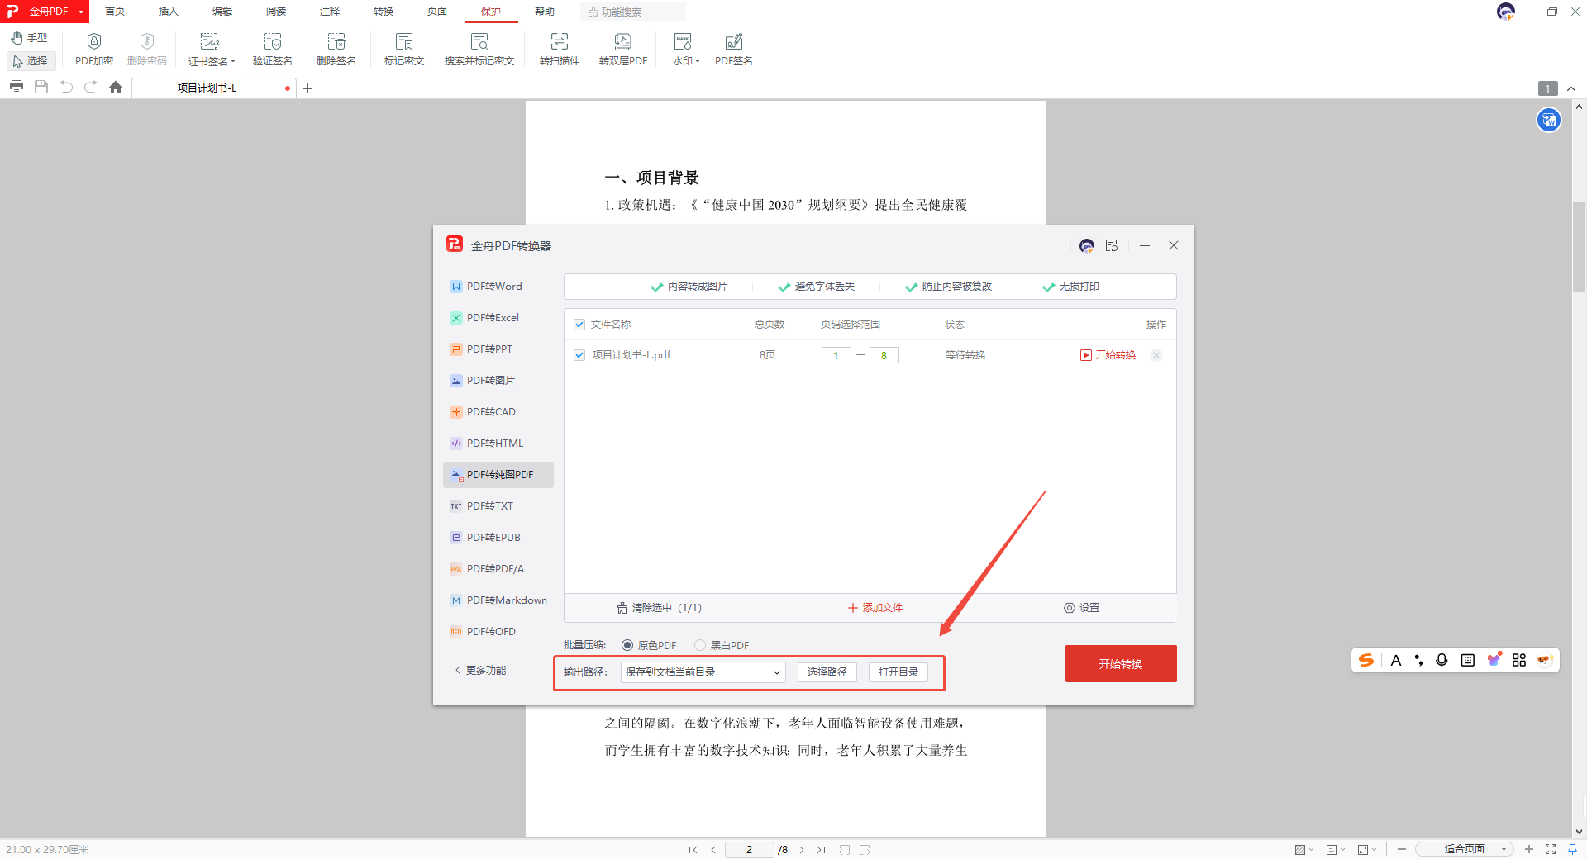
Task: Click the undo arrow icon
Action: click(x=66, y=88)
